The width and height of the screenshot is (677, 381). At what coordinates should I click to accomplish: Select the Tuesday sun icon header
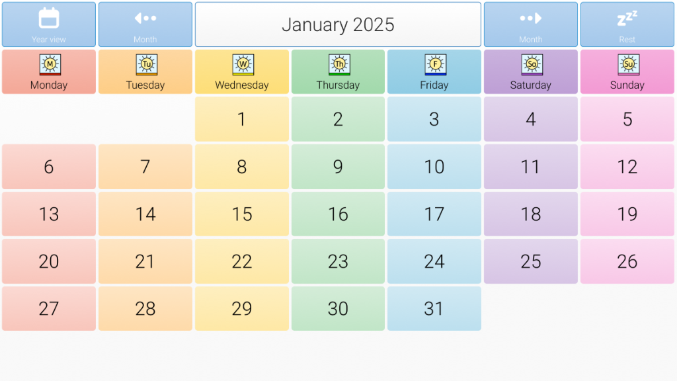146,65
